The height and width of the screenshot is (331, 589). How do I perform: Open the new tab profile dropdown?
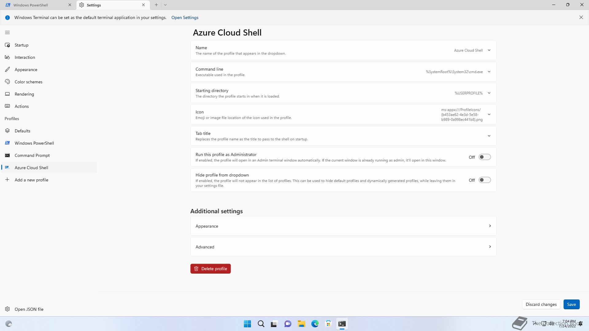click(x=165, y=5)
